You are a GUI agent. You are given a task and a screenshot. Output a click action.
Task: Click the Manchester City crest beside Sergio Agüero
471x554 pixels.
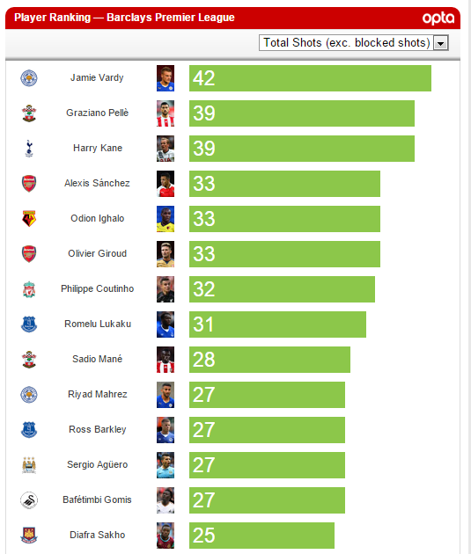tap(29, 465)
